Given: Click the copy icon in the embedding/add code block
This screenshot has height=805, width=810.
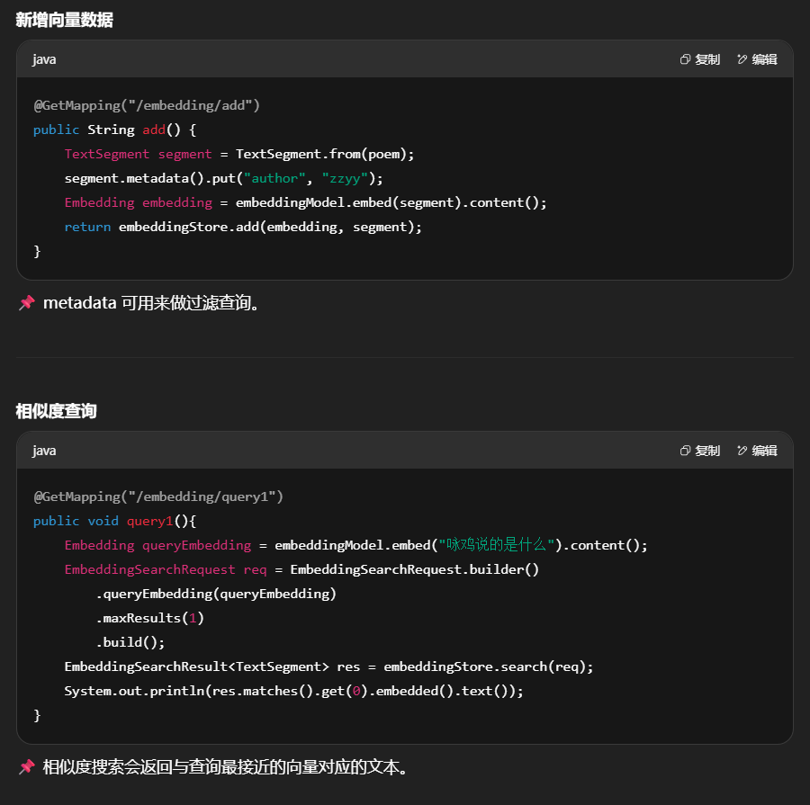Looking at the screenshot, I should 686,59.
